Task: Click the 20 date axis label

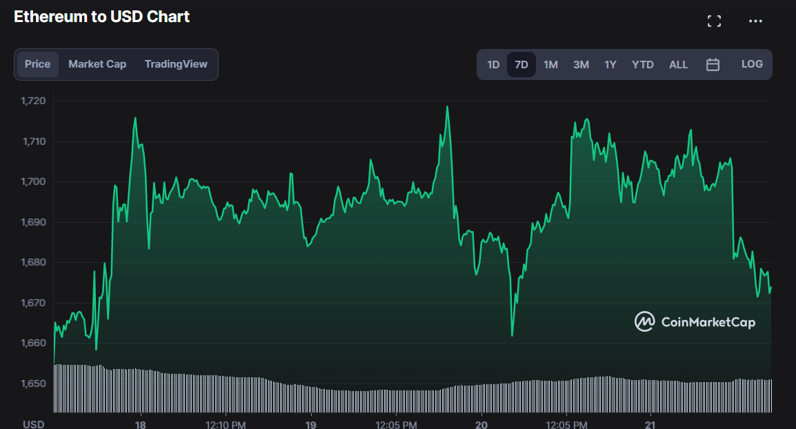Action: click(481, 424)
